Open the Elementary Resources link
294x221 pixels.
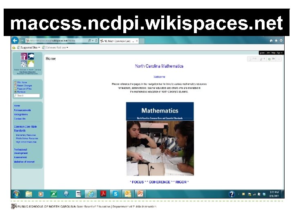click(26, 135)
